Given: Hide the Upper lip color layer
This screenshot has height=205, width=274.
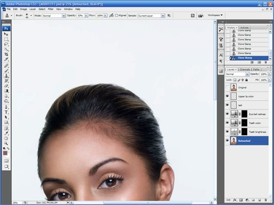Looking at the screenshot, I should (227, 96).
